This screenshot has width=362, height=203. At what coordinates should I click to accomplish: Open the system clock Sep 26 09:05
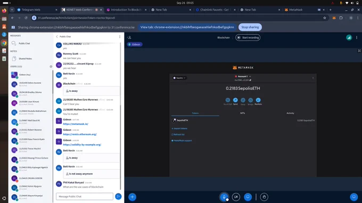[x=185, y=3]
